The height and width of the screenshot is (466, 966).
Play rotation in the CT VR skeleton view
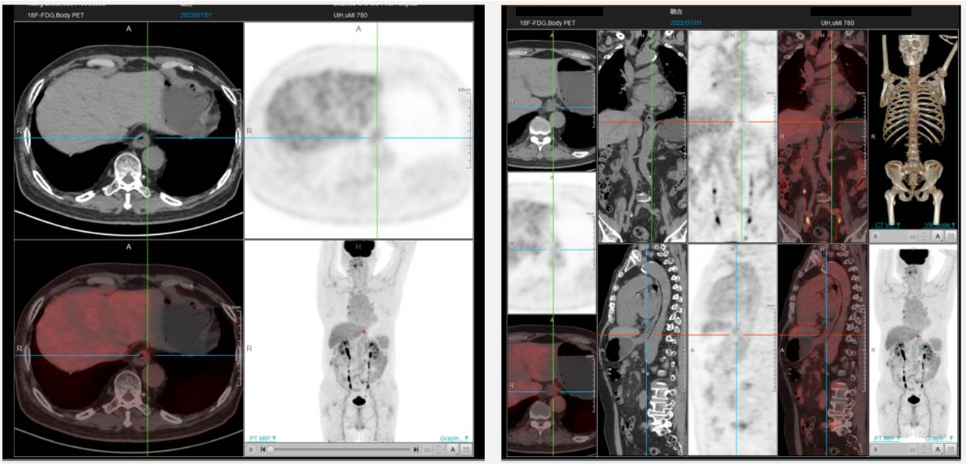pos(877,236)
